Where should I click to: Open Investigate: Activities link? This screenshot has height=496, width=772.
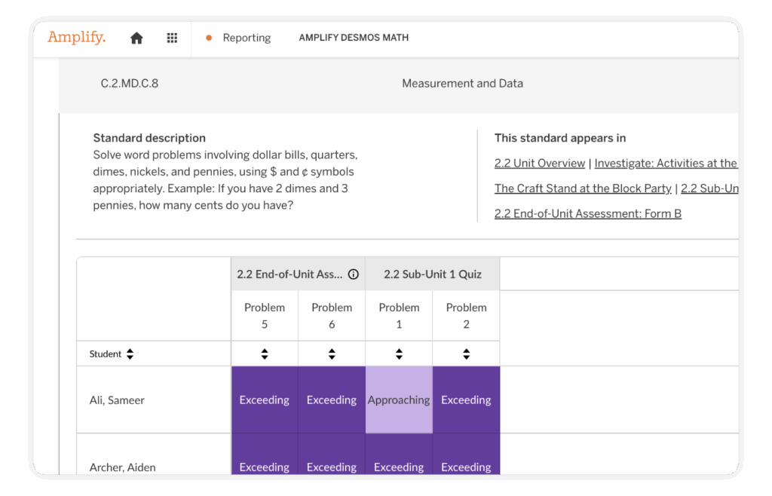665,164
